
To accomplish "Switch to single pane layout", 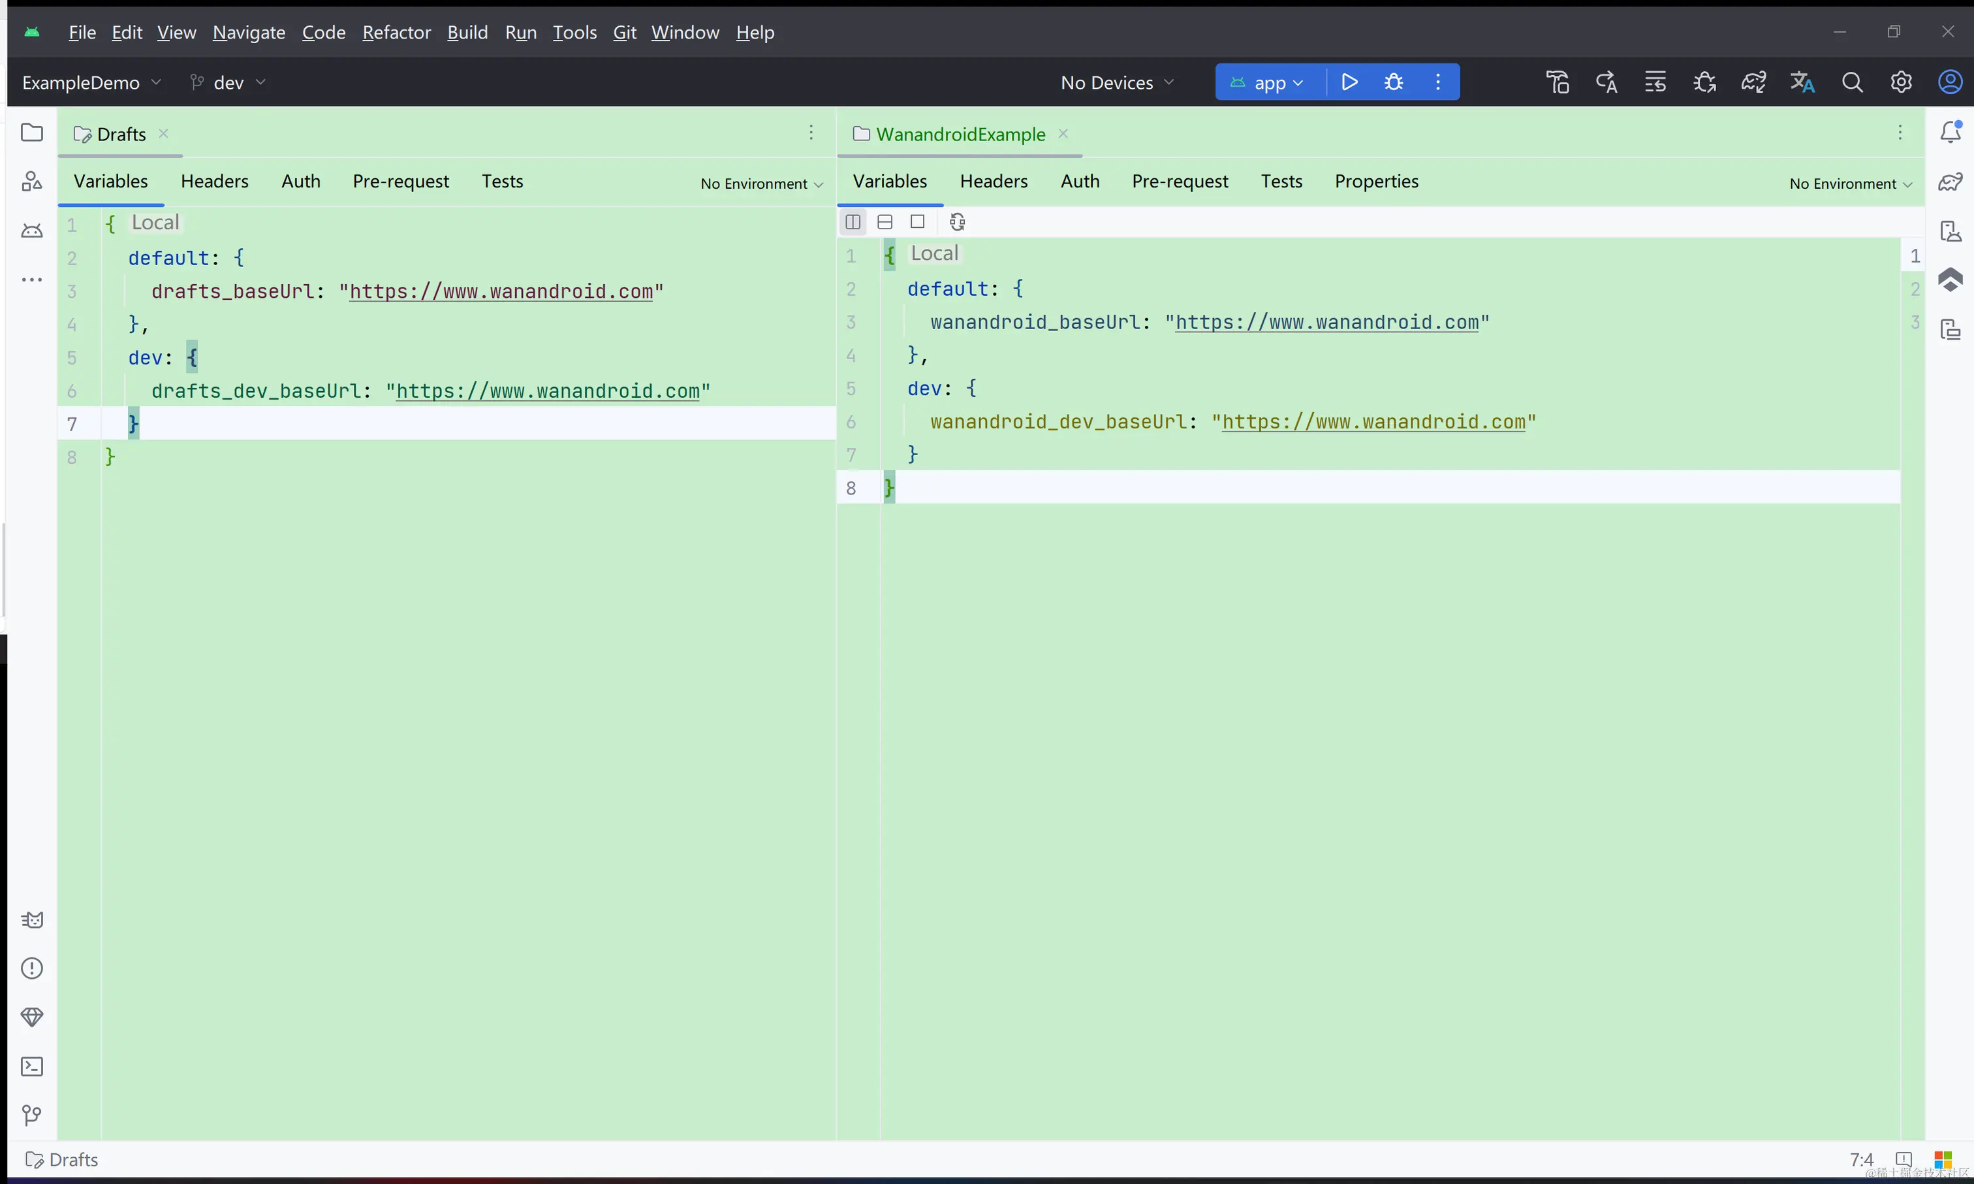I will click(918, 222).
